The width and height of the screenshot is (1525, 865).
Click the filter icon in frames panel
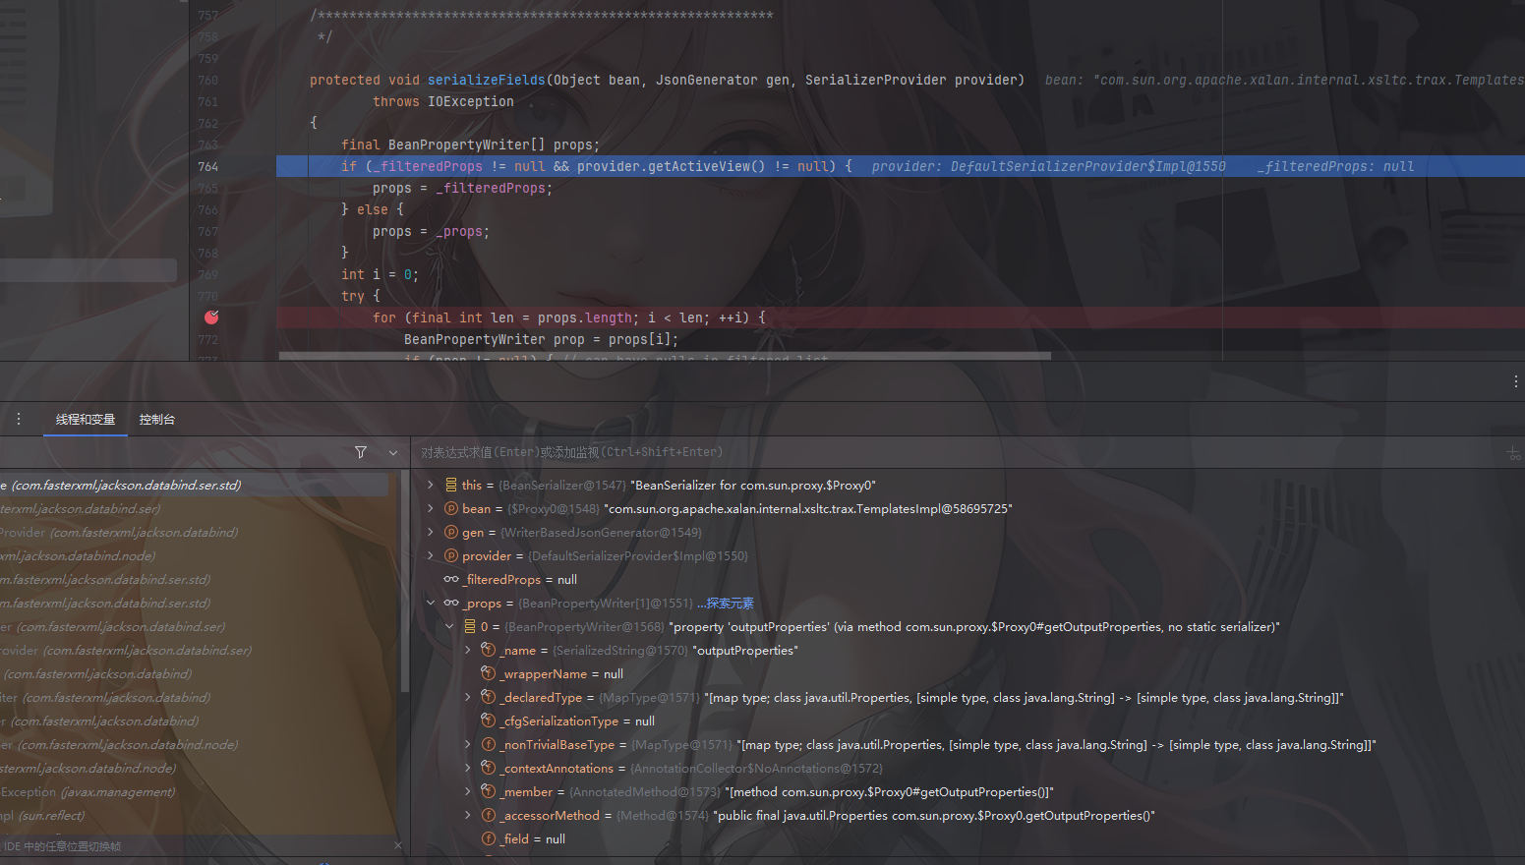(x=361, y=452)
